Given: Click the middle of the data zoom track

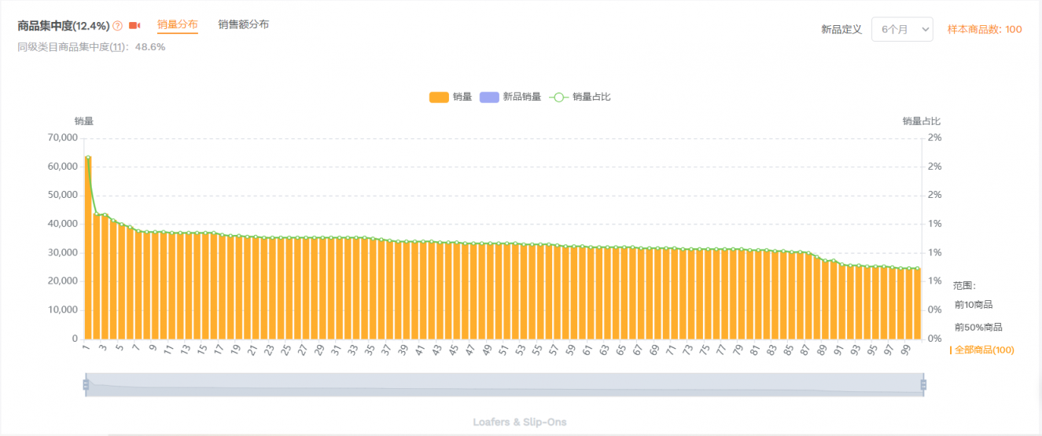Looking at the screenshot, I should pyautogui.click(x=504, y=385).
